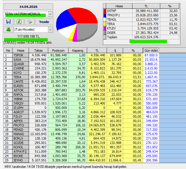Click the gray slice of the pie chart

[x=88, y=32]
